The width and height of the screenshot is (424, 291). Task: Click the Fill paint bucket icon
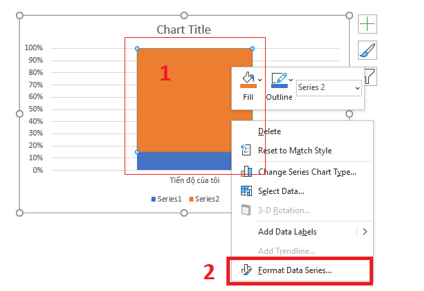[248, 77]
